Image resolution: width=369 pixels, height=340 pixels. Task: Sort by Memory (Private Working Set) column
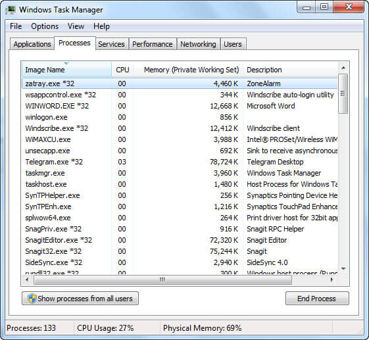coord(188,70)
